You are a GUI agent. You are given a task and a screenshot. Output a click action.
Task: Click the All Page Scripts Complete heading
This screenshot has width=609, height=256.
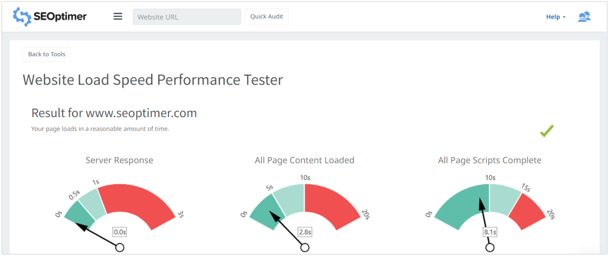(490, 160)
